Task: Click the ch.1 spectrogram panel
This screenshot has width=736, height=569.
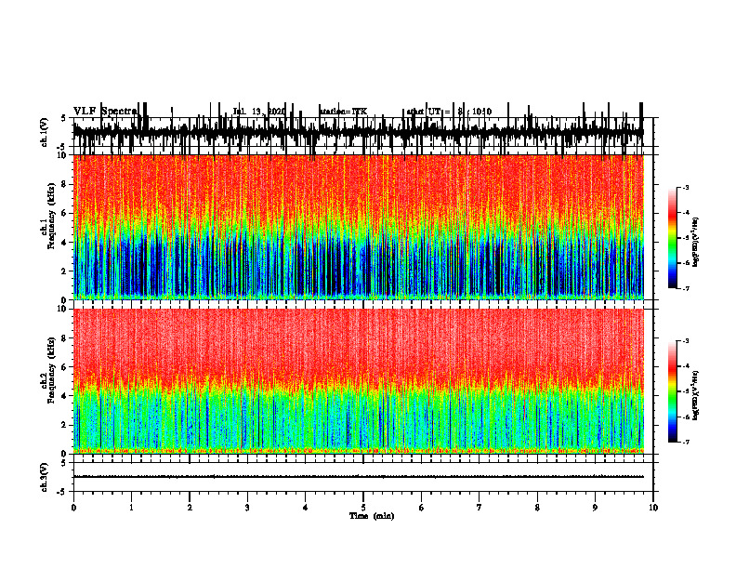Action: click(358, 227)
